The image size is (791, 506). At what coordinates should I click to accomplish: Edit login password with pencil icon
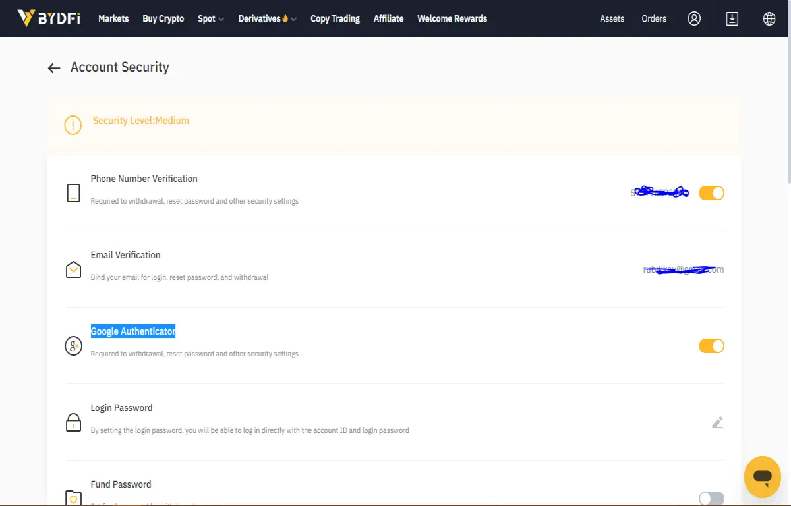coord(717,422)
